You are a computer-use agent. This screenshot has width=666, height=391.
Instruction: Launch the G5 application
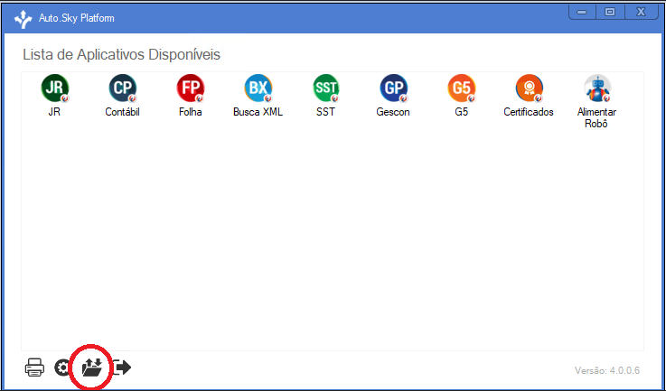[x=461, y=88]
